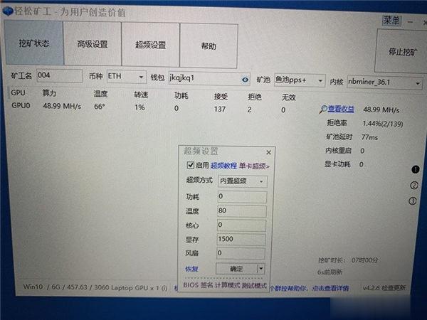The width and height of the screenshot is (427, 320).
Task: Open the 帮助 tab
Action: [209, 46]
